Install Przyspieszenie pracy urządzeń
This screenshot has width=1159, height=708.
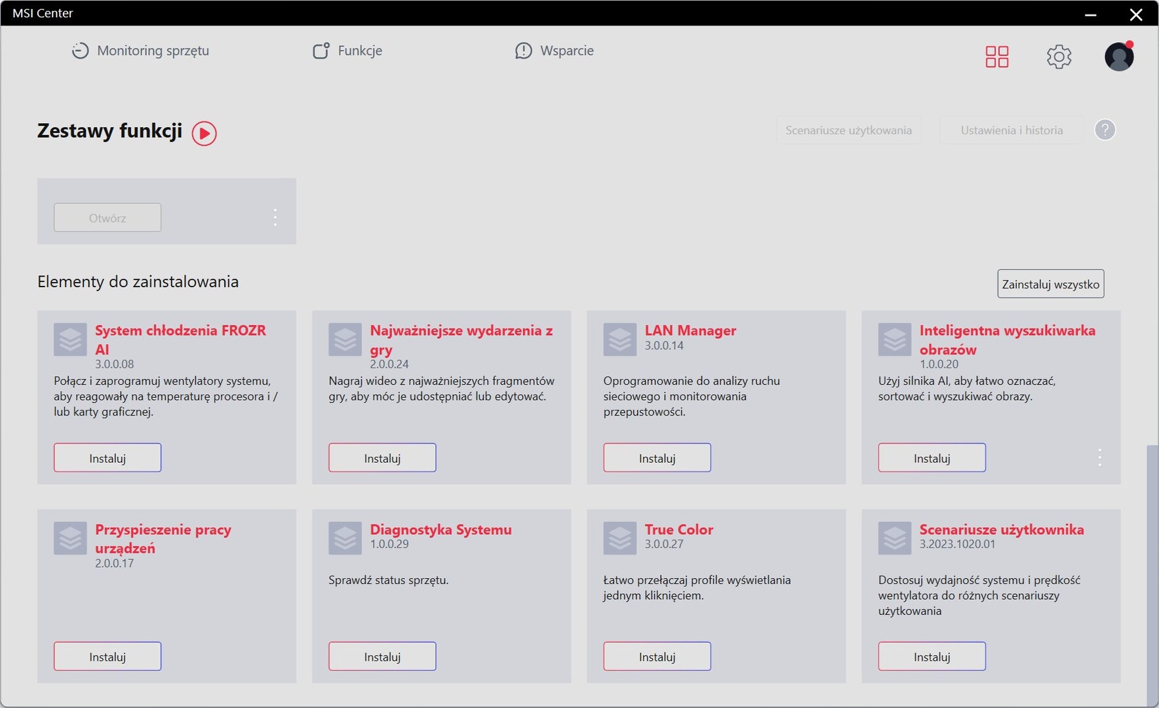click(x=108, y=656)
